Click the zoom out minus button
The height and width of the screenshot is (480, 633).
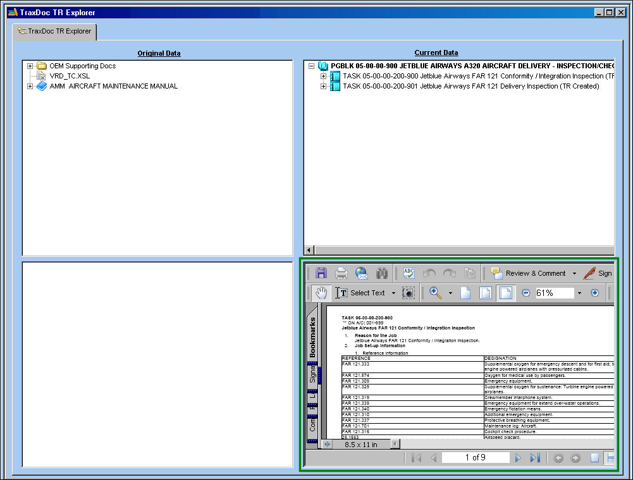[525, 293]
